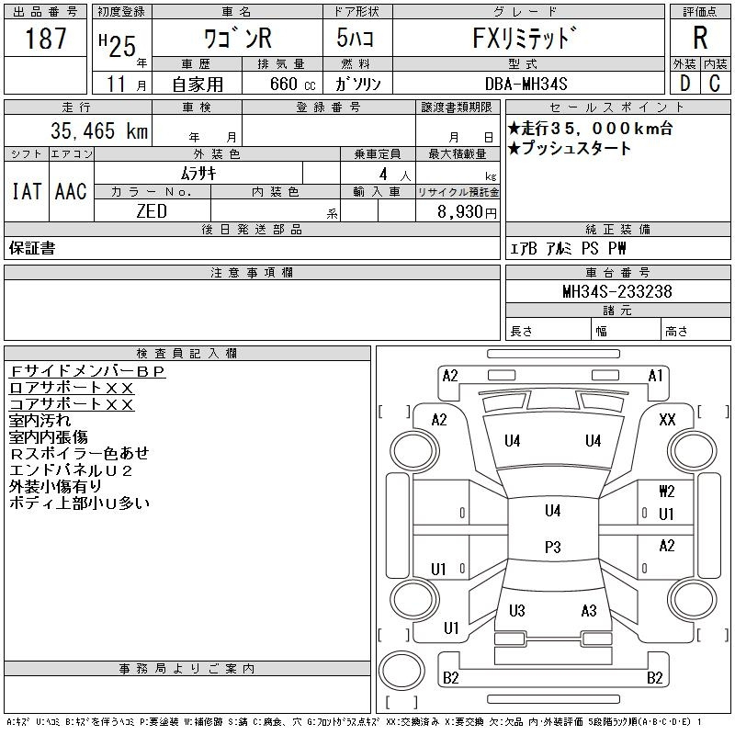Click the 高さ dimension cell

[695, 329]
